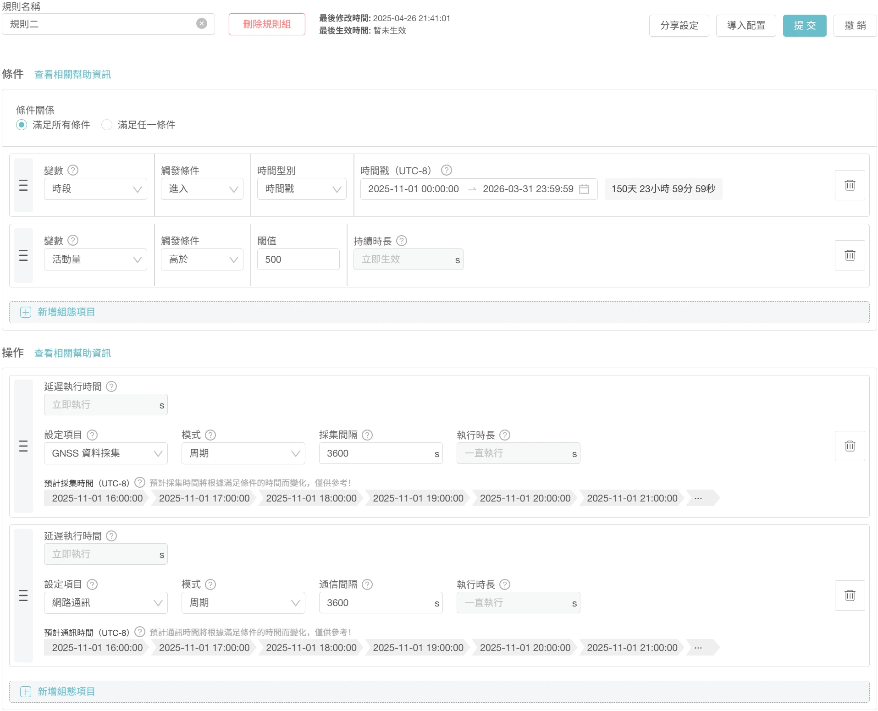Viewport: 878px width, 711px height.
Task: Open the calendar icon in timestamp range
Action: (x=584, y=189)
